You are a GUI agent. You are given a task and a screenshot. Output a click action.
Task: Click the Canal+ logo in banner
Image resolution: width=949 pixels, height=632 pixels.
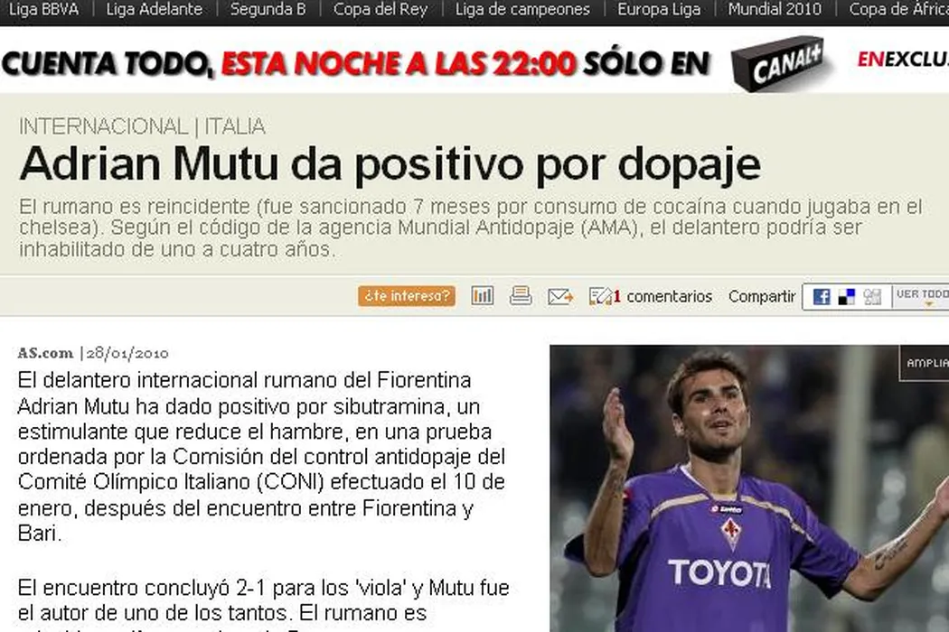point(780,63)
